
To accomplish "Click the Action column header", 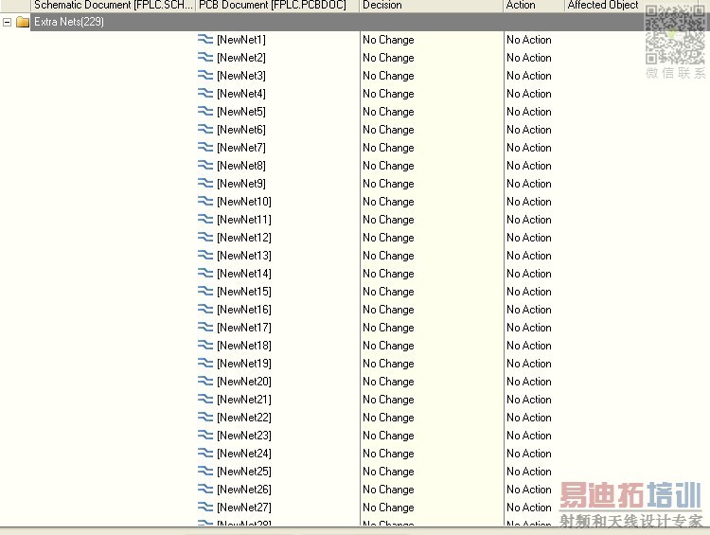I will (534, 6).
